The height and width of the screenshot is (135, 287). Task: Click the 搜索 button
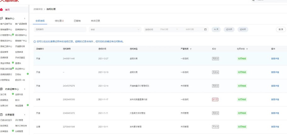(281, 29)
